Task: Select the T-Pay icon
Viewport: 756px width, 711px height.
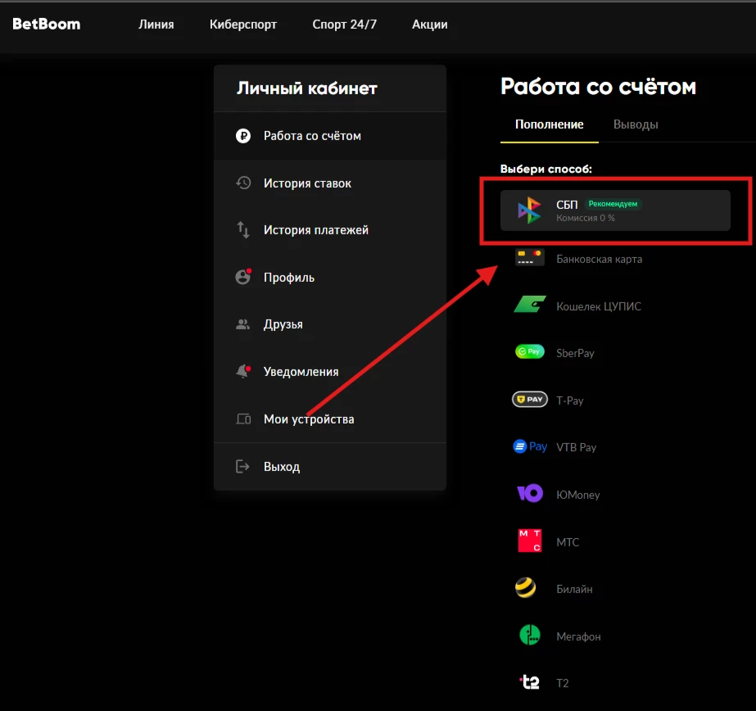Action: point(529,399)
